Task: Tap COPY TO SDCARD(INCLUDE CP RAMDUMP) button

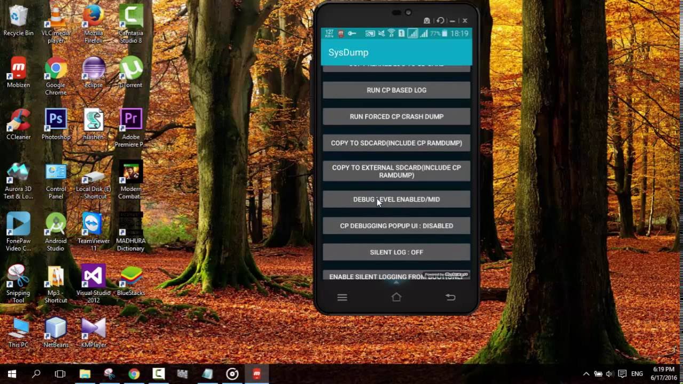Action: pyautogui.click(x=396, y=143)
